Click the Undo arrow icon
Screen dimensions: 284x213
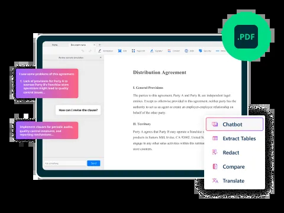point(83,51)
